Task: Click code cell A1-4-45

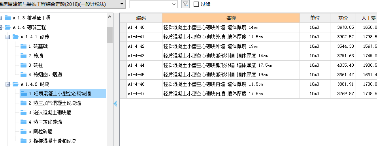Action: 144,75
